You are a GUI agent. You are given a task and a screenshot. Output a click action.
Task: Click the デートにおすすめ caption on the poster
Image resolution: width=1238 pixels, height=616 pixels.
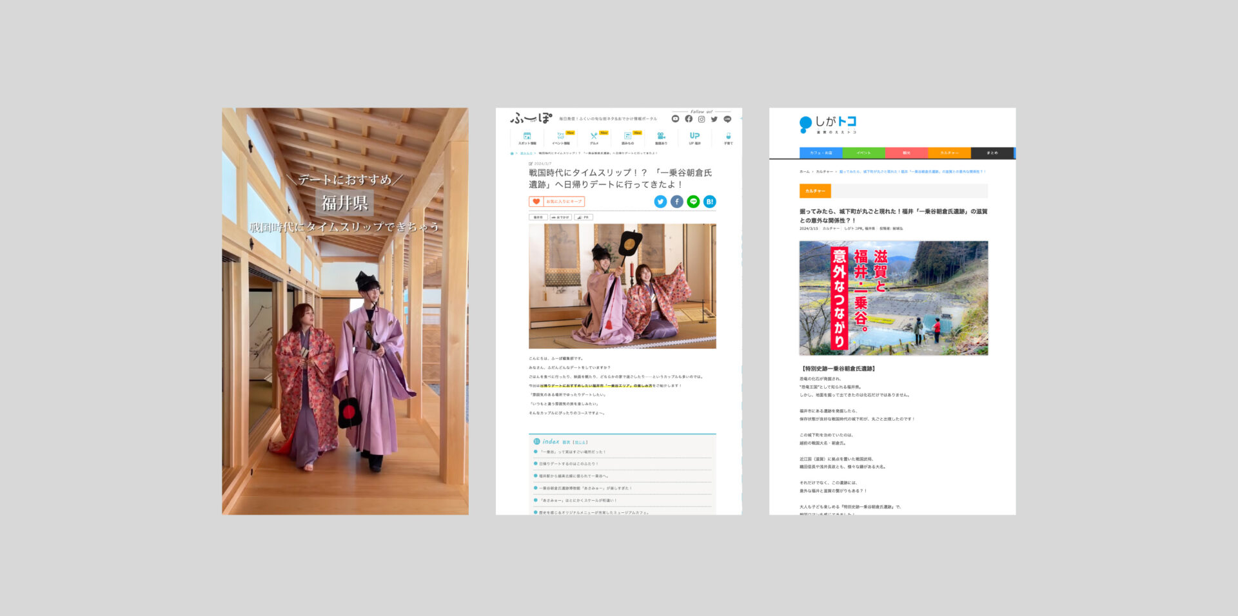[344, 180]
